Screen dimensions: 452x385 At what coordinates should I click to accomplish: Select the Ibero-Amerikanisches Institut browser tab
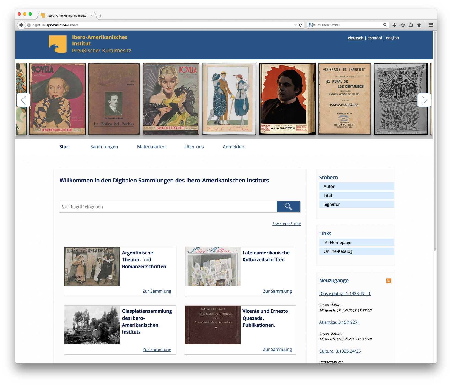click(x=67, y=16)
